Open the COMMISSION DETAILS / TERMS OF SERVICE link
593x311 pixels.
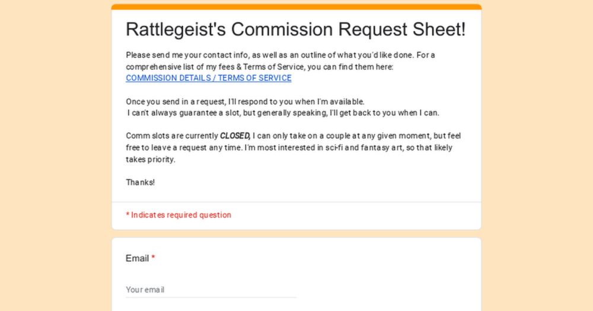coord(208,78)
